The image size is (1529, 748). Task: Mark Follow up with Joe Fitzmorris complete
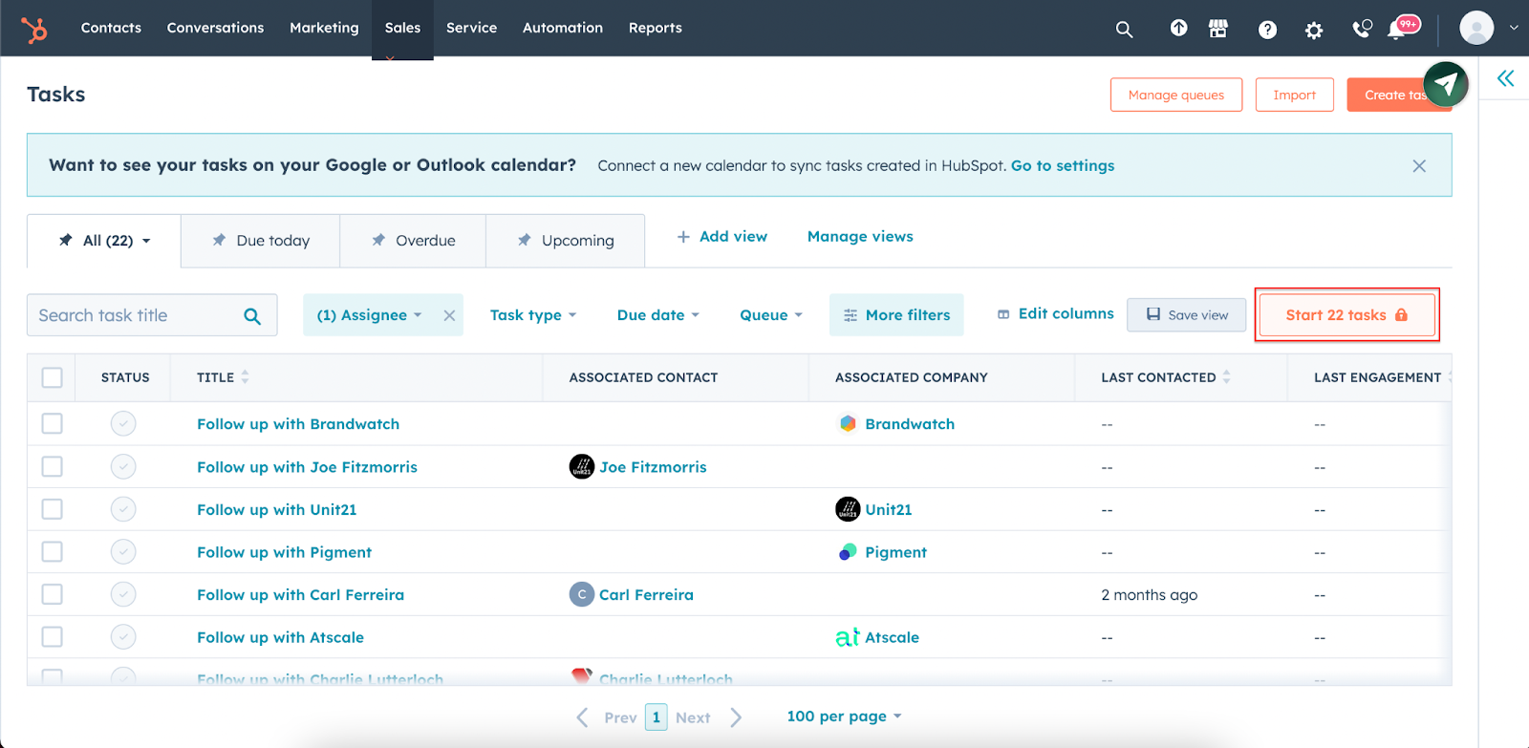[123, 466]
